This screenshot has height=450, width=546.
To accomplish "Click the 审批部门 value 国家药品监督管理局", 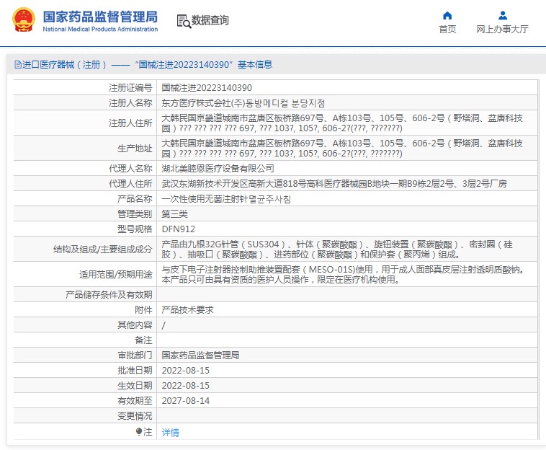I will coord(200,356).
